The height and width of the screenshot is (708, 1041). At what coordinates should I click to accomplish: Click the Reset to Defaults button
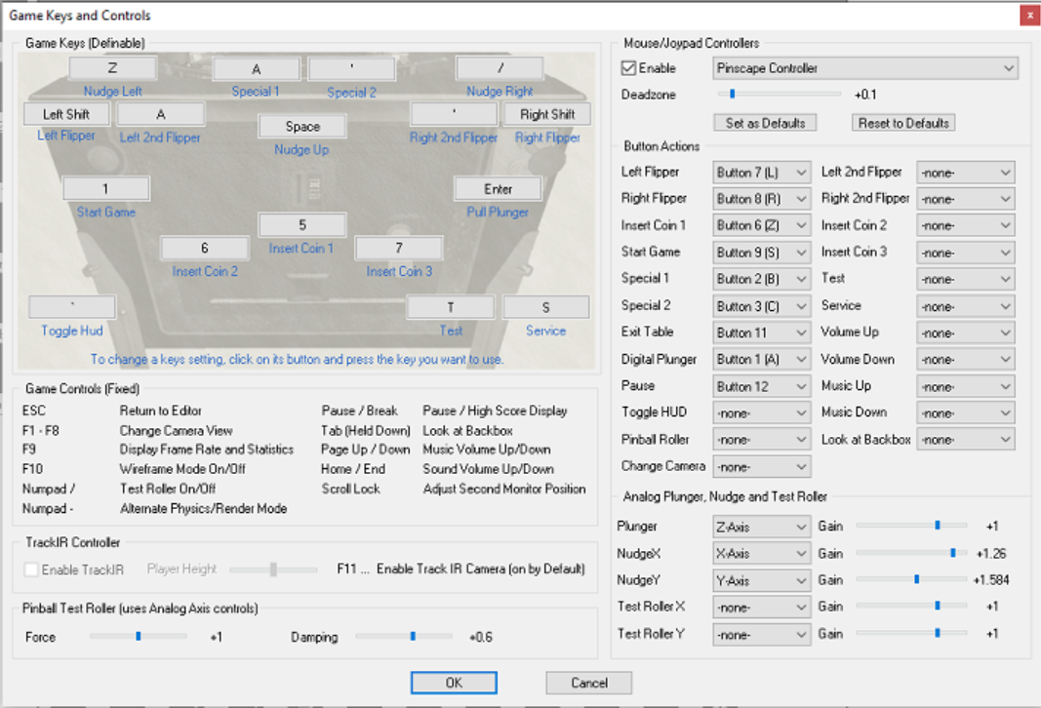click(x=902, y=123)
